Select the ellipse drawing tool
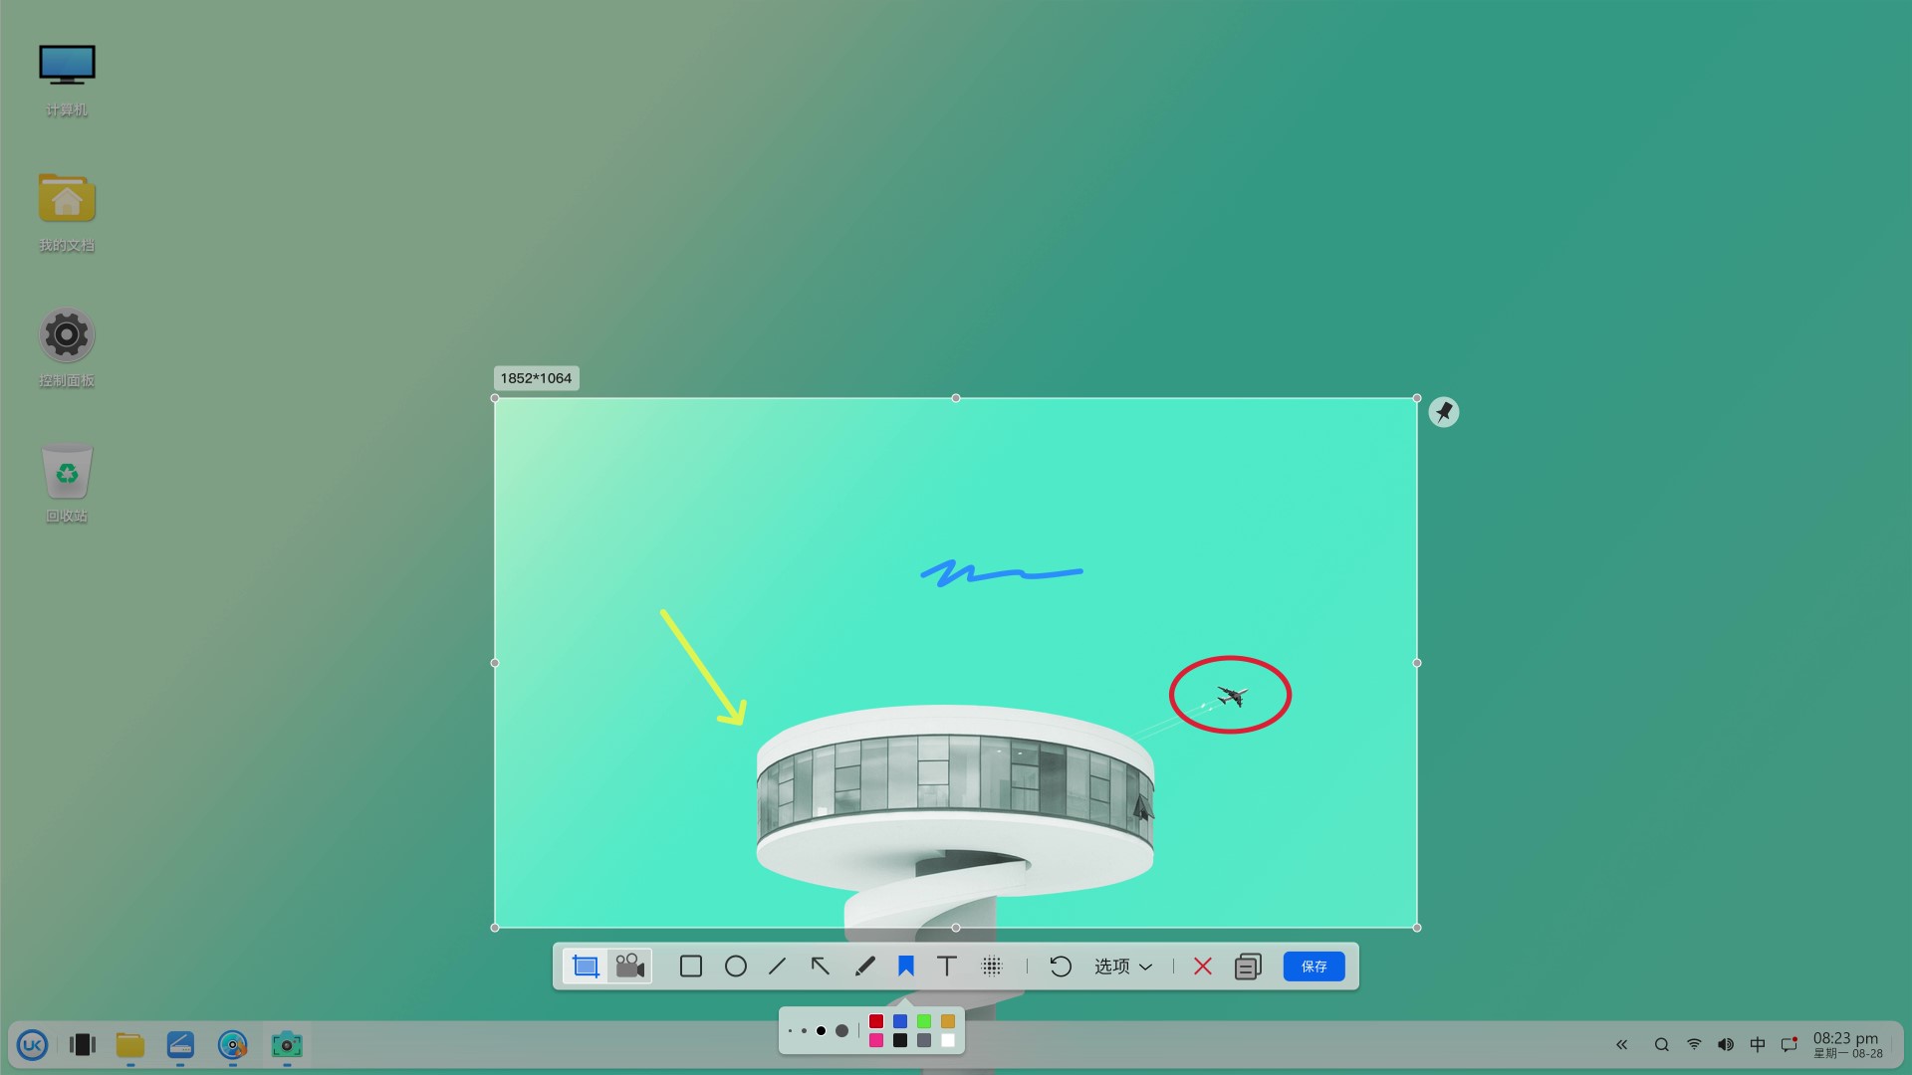Viewport: 1912px width, 1075px height. [x=736, y=967]
